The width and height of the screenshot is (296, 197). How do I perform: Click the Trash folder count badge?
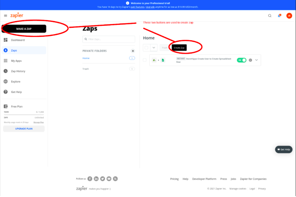132,69
